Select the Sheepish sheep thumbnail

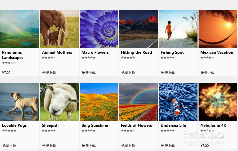(x=59, y=102)
